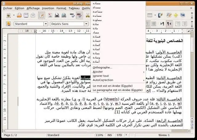Click the Save floppy disk icon
Screen dimensions: 197x140
(x=26, y=15)
